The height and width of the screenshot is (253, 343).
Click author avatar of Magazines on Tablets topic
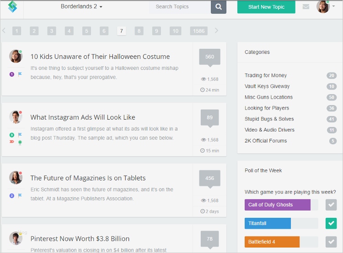(x=16, y=178)
